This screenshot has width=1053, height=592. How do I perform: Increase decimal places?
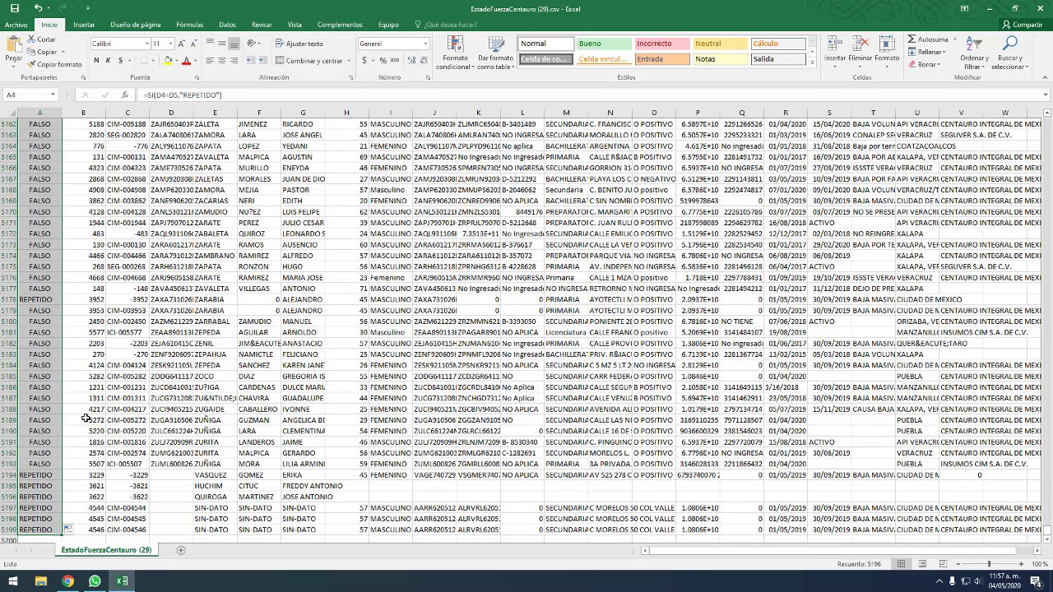point(411,60)
